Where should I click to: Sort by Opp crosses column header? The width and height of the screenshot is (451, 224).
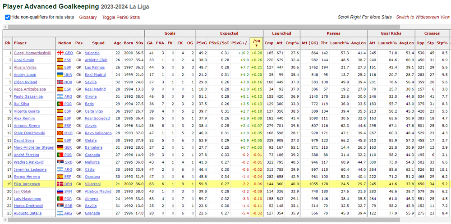pyautogui.click(x=420, y=43)
